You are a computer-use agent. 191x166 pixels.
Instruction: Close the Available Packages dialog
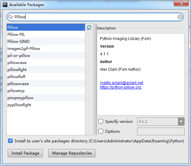[181, 3]
